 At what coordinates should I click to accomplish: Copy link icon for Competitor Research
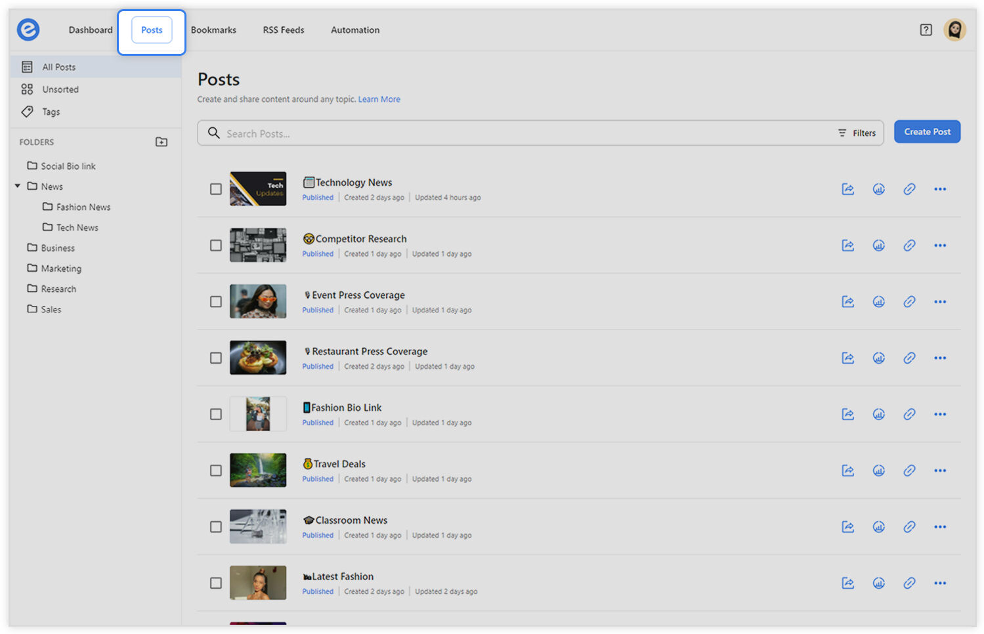click(x=909, y=245)
